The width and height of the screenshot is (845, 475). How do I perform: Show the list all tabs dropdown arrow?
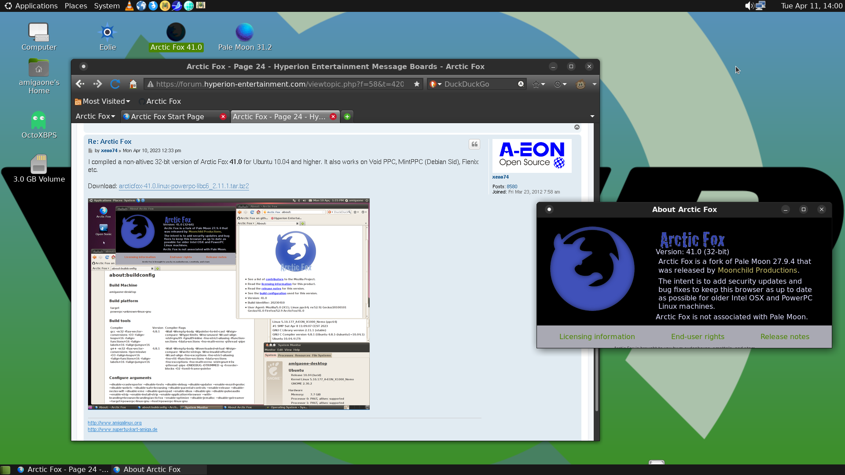pyautogui.click(x=592, y=117)
